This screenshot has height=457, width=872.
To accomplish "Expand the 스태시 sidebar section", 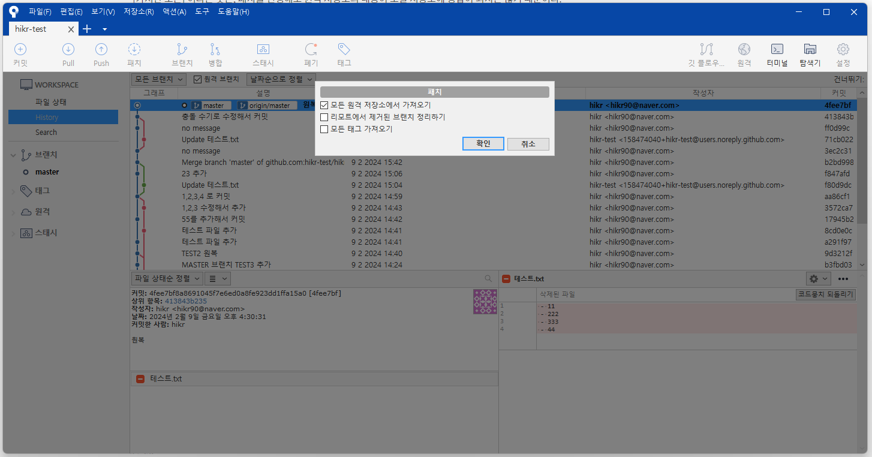I will 13,233.
